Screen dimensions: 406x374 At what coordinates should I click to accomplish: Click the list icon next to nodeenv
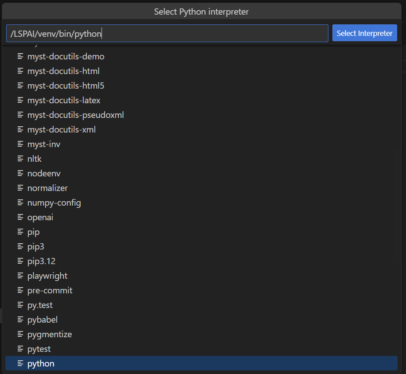(20, 173)
